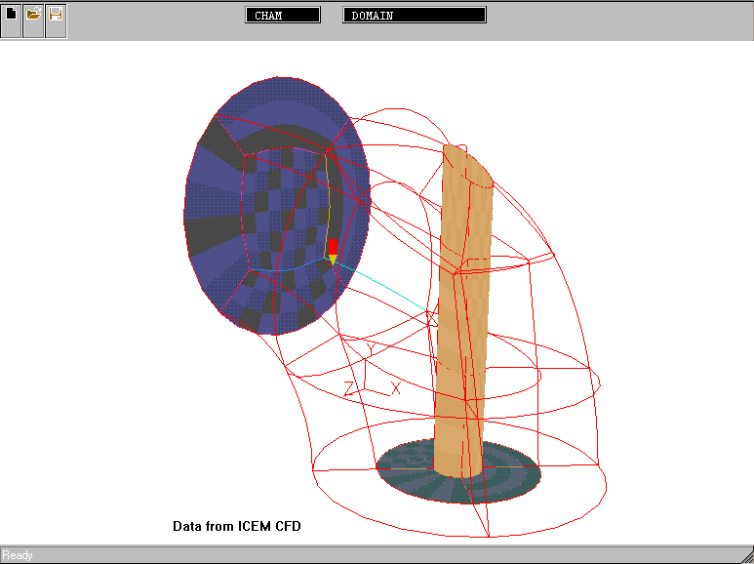Click the blue curve on the inlet disc
Viewport: 754px width, 564px height.
(293, 266)
